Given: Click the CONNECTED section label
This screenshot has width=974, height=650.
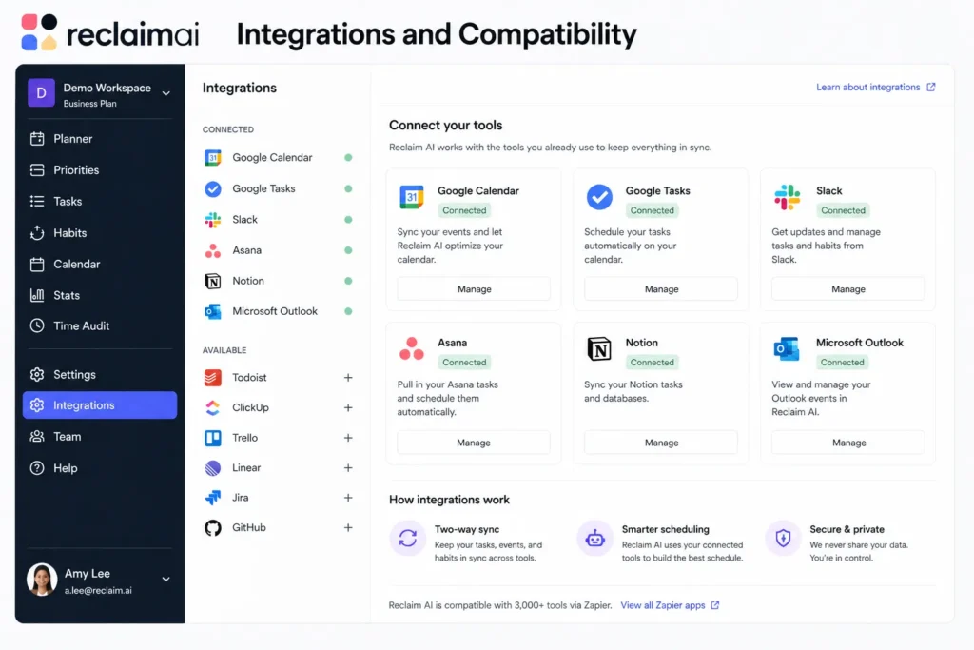Looking at the screenshot, I should (228, 129).
